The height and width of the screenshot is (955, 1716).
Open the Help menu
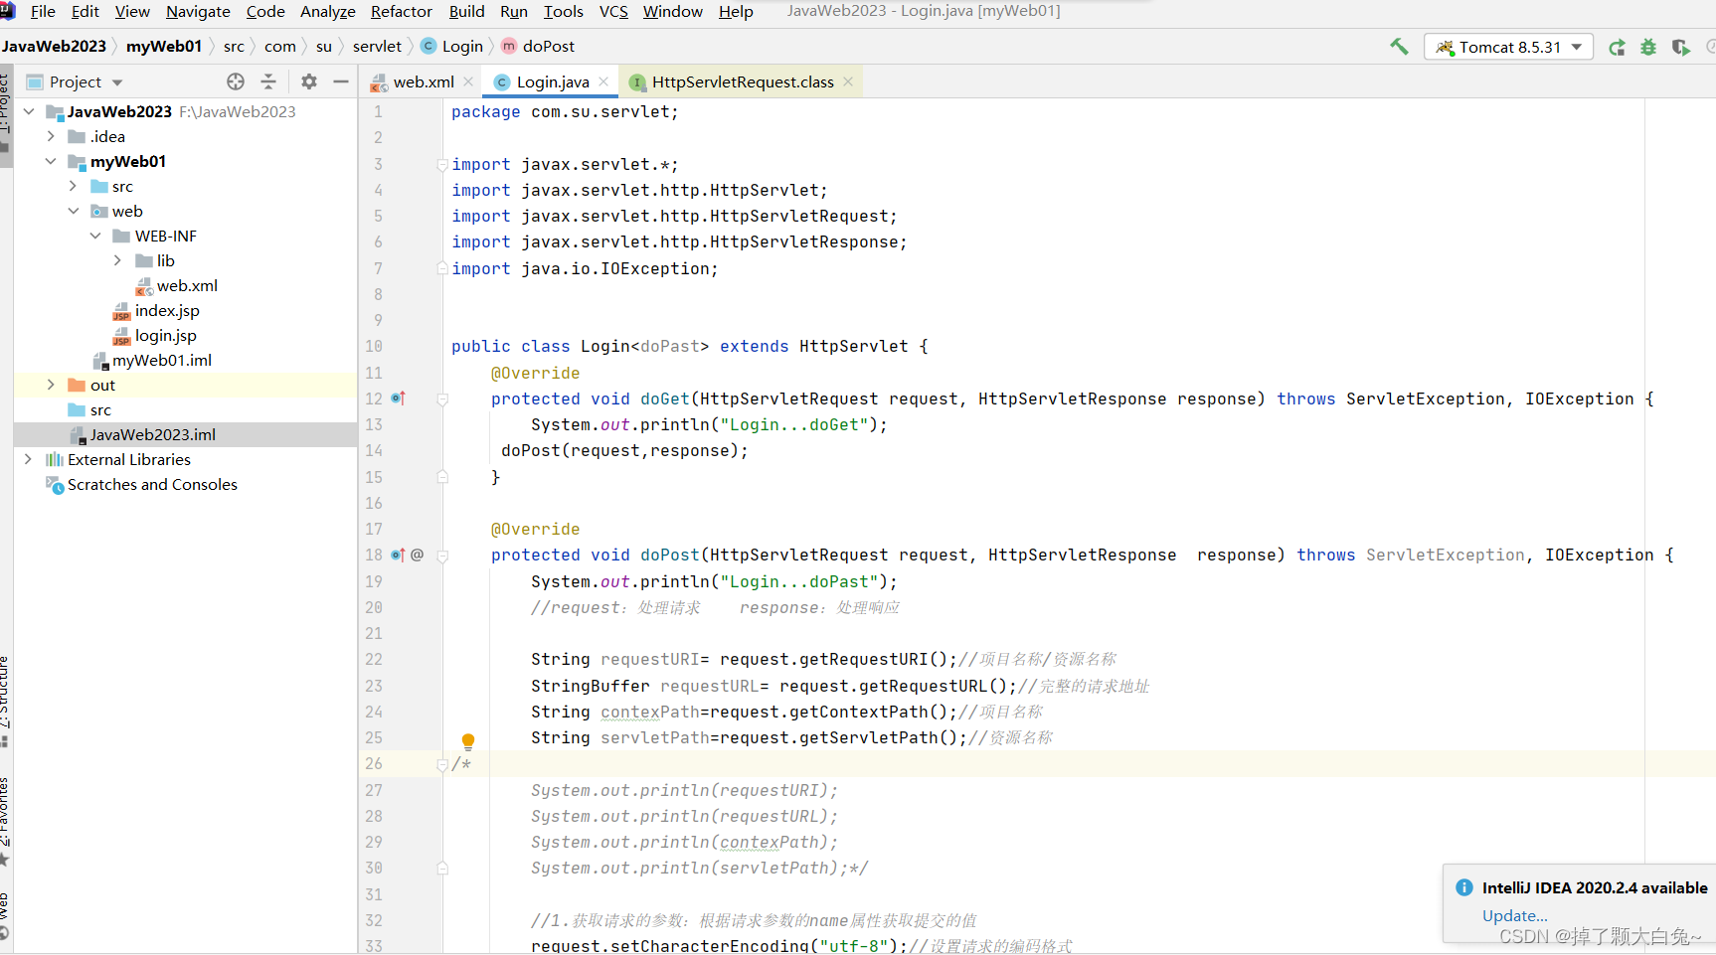tap(736, 11)
